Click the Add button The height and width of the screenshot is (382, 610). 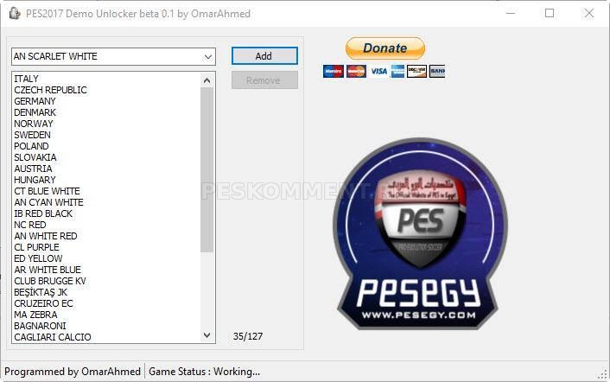coord(264,56)
